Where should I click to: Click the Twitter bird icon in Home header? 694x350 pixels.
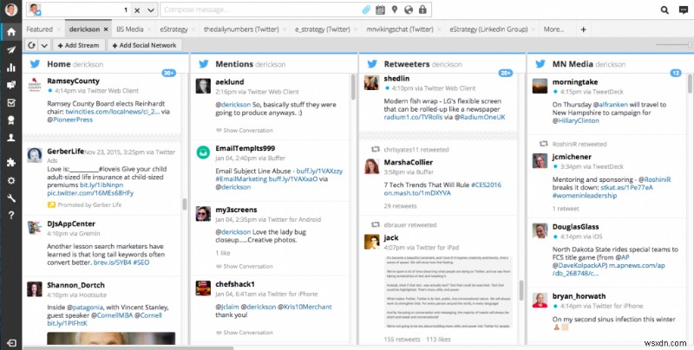point(35,64)
